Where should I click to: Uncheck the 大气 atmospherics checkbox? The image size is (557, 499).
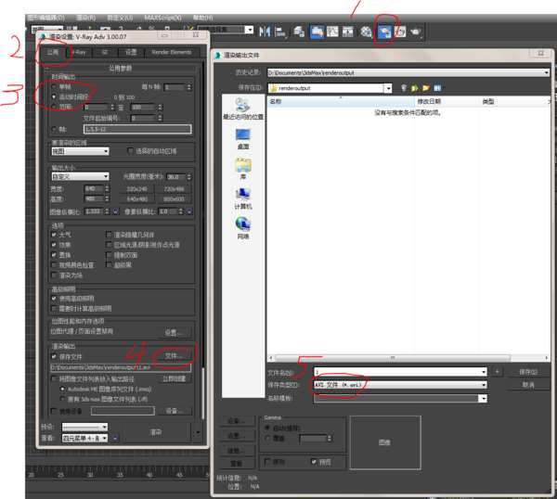(54, 235)
